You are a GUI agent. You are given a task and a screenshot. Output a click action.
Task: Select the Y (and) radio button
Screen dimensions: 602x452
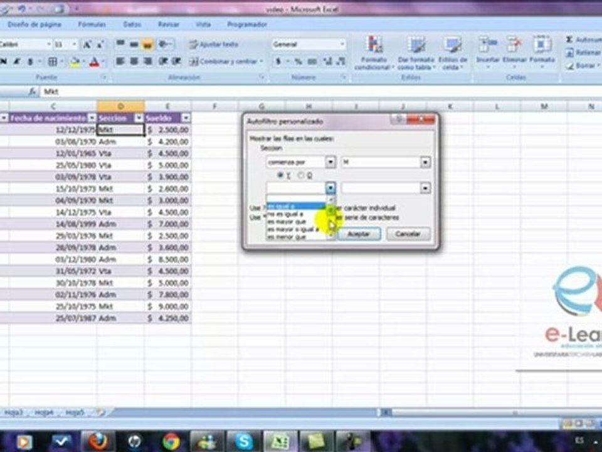point(280,175)
